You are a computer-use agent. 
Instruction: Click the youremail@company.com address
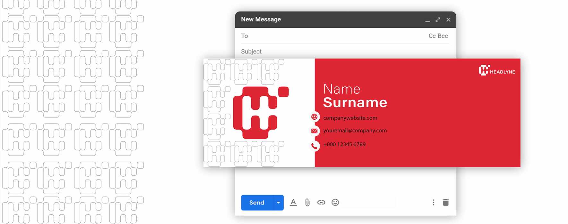coord(355,131)
